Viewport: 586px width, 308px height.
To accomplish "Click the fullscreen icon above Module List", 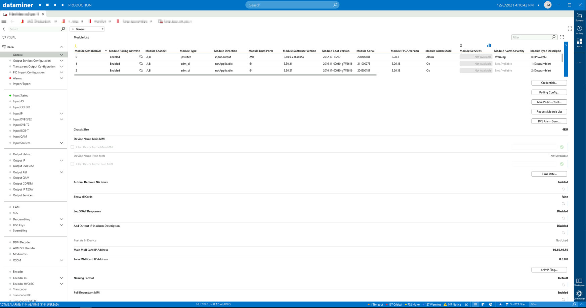I will pos(570,29).
